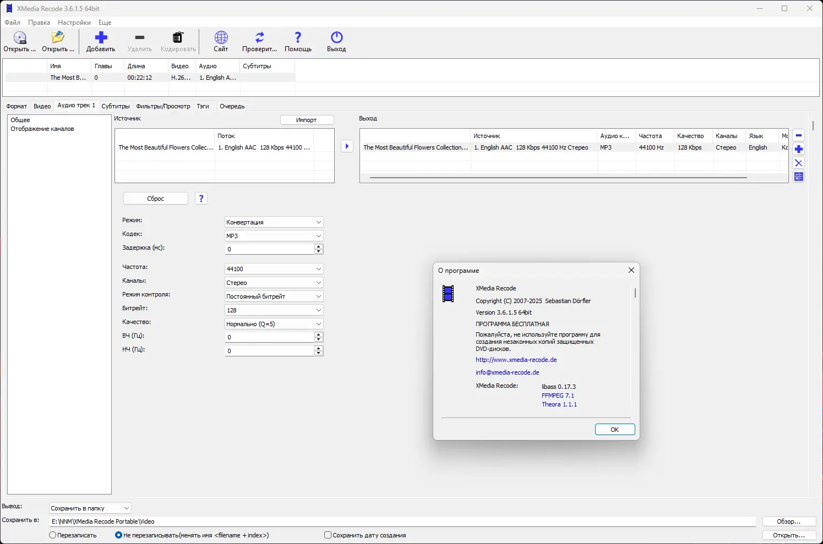Click the Проверить updates icon
Image resolution: width=823 pixels, height=544 pixels.
pos(259,38)
